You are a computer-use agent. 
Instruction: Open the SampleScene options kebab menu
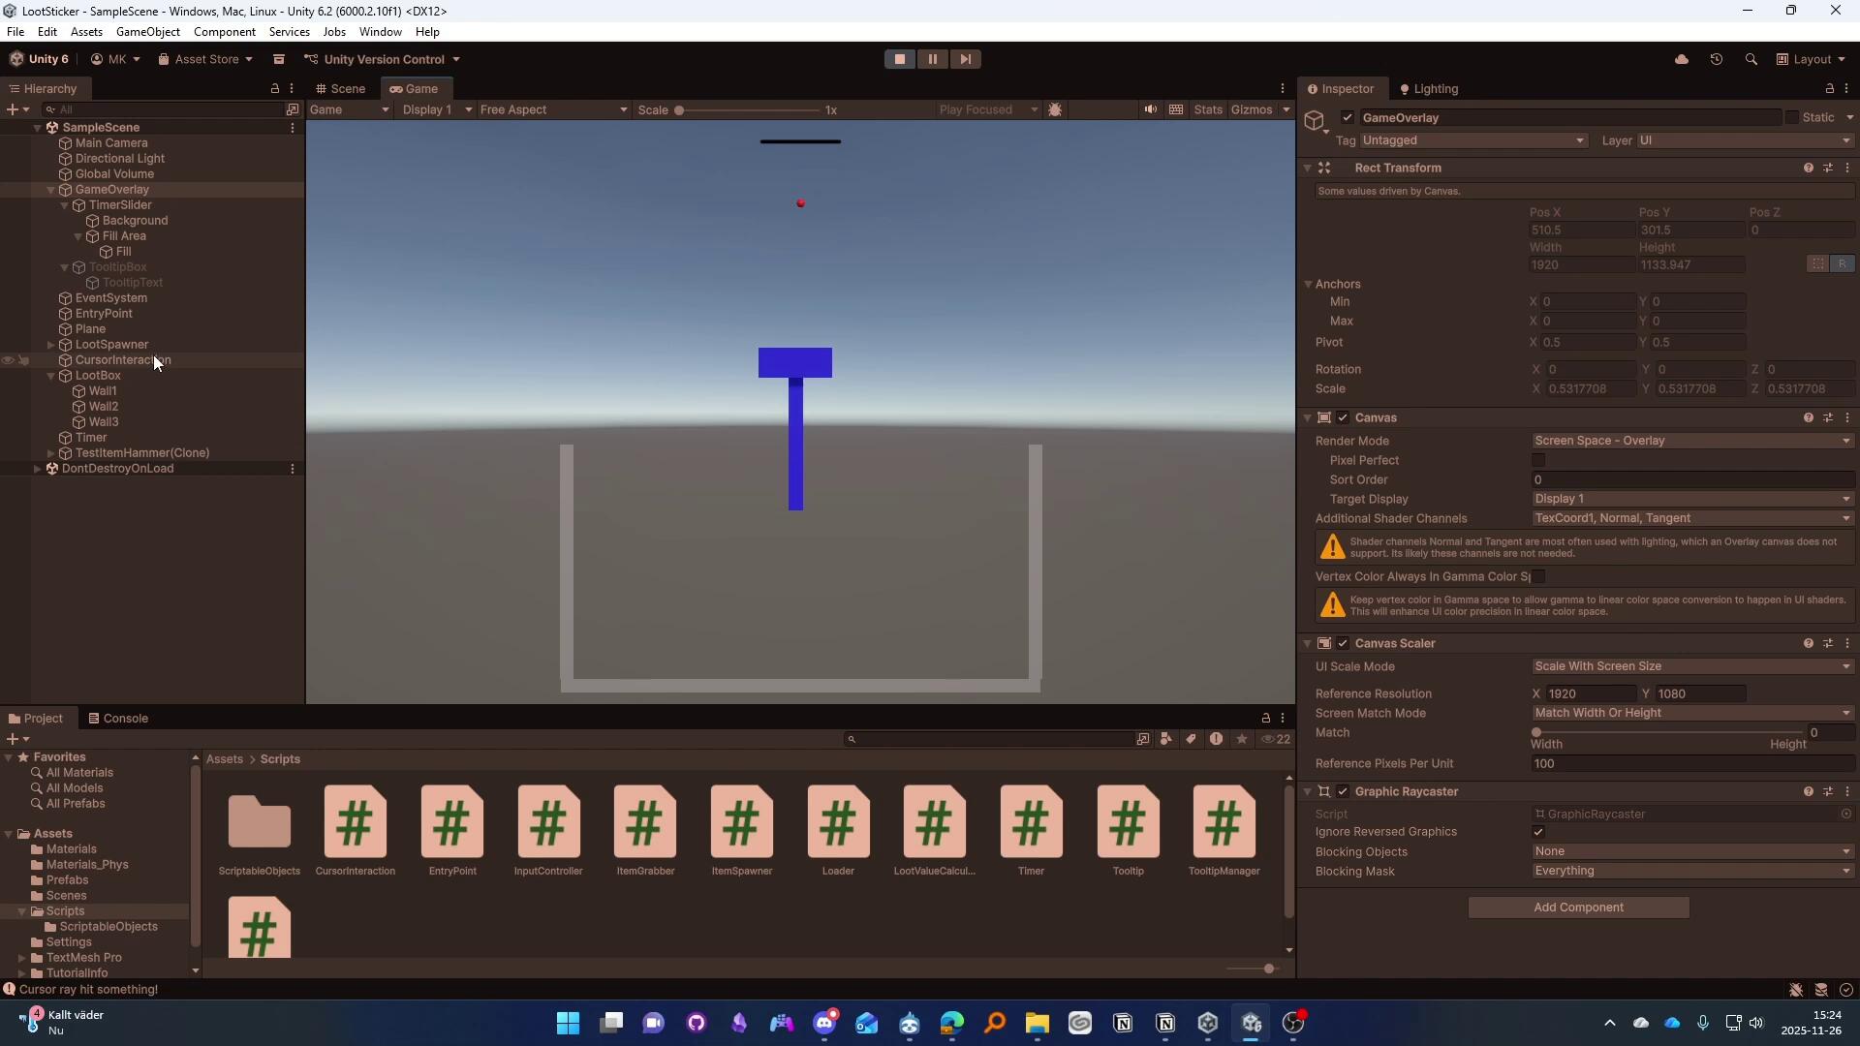tap(293, 128)
